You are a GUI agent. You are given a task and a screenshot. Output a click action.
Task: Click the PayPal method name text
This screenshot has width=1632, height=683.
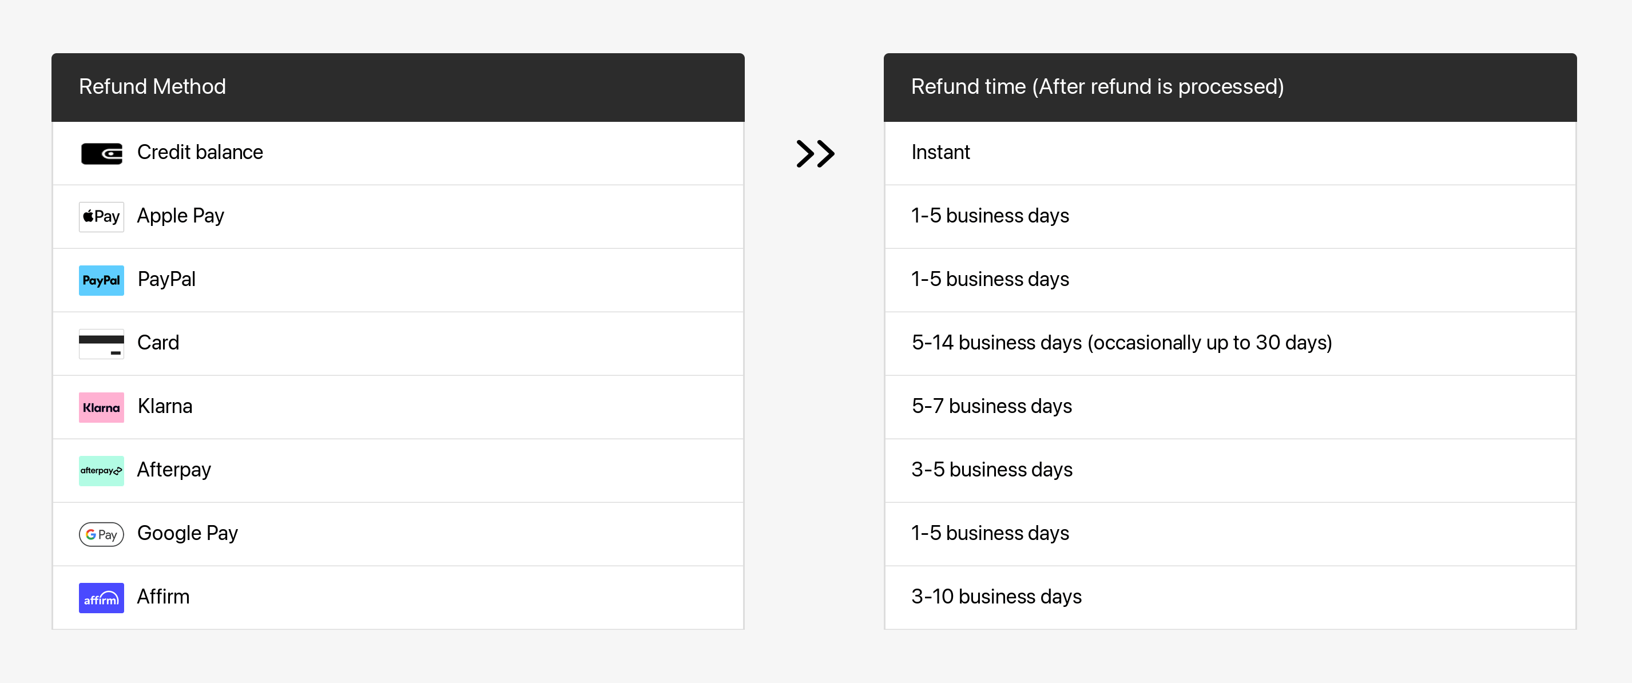(166, 279)
